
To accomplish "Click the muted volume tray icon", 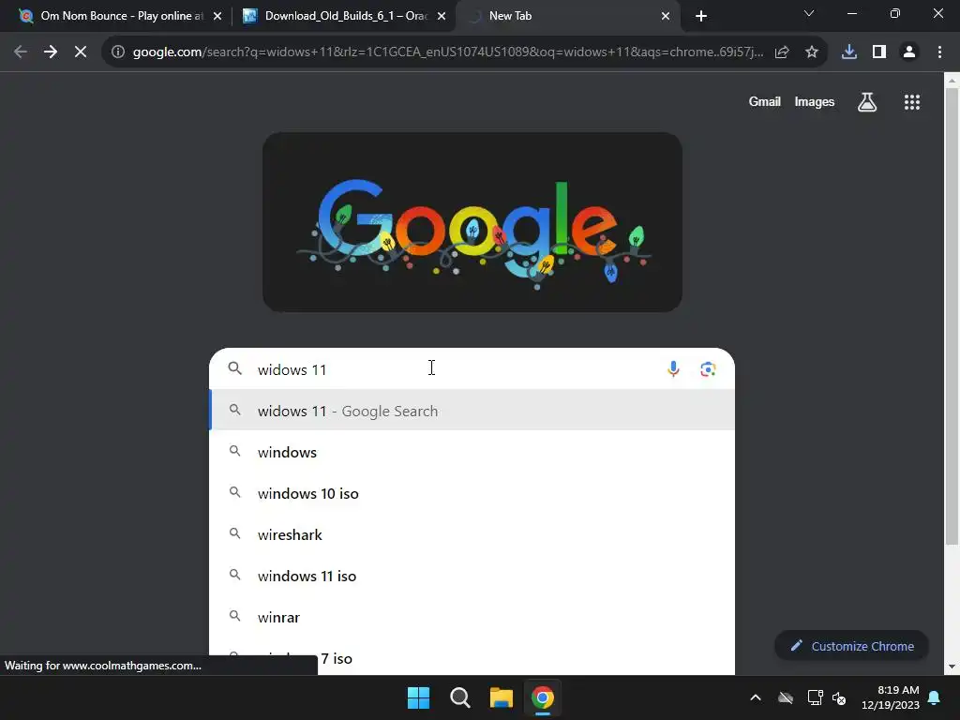I will click(x=839, y=697).
